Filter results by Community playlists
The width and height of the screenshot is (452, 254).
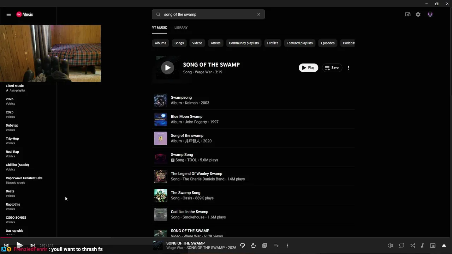click(x=244, y=43)
